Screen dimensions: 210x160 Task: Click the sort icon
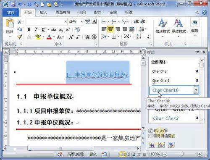click(x=139, y=37)
